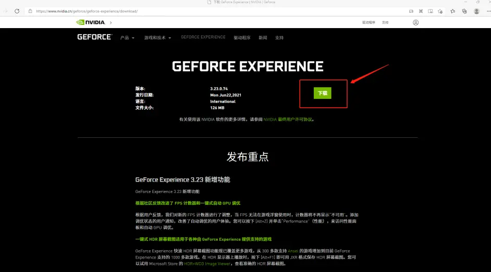Open the NVIDIA account user icon
This screenshot has width=491, height=272.
[x=415, y=22]
